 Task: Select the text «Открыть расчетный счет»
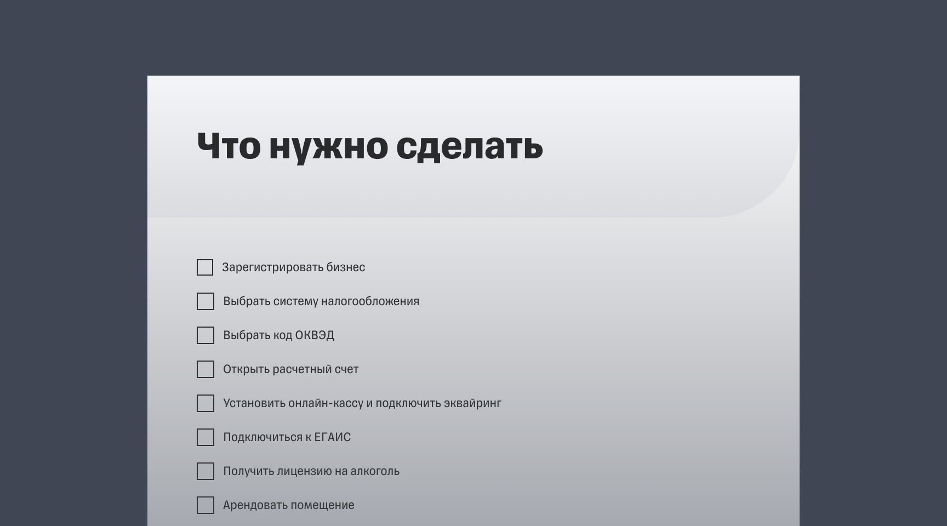tap(290, 369)
